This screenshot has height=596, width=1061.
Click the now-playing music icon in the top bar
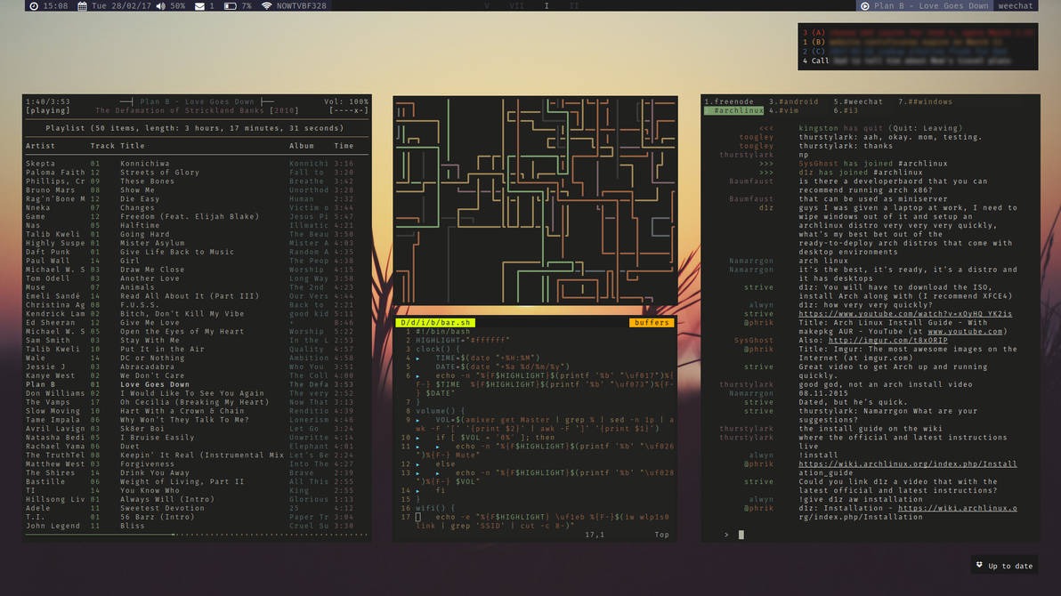click(x=865, y=6)
